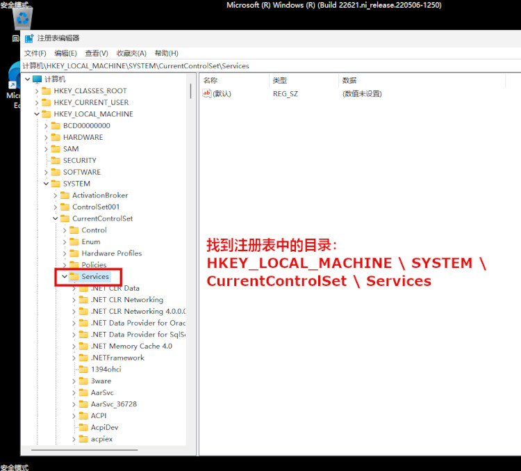
Task: Click the AarSvc folder icon
Action: [x=83, y=393]
